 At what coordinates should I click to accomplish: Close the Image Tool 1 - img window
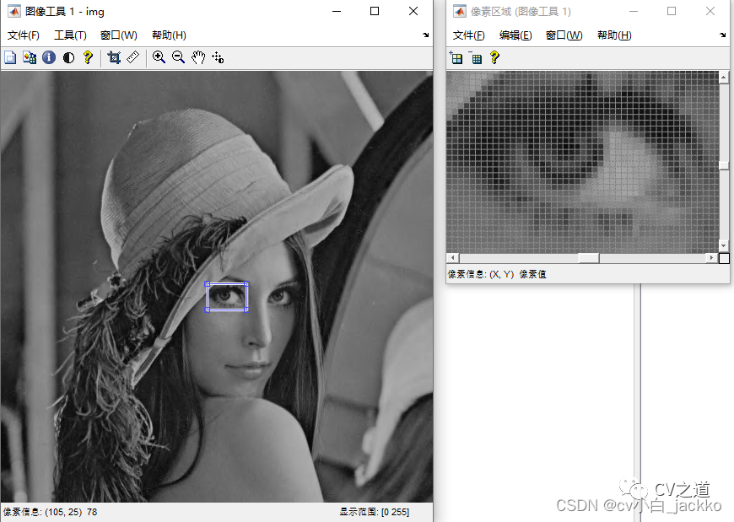pyautogui.click(x=413, y=11)
